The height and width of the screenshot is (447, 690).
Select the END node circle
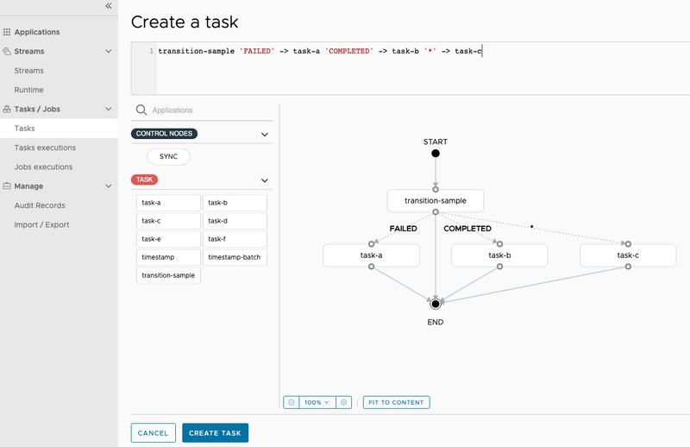(436, 304)
